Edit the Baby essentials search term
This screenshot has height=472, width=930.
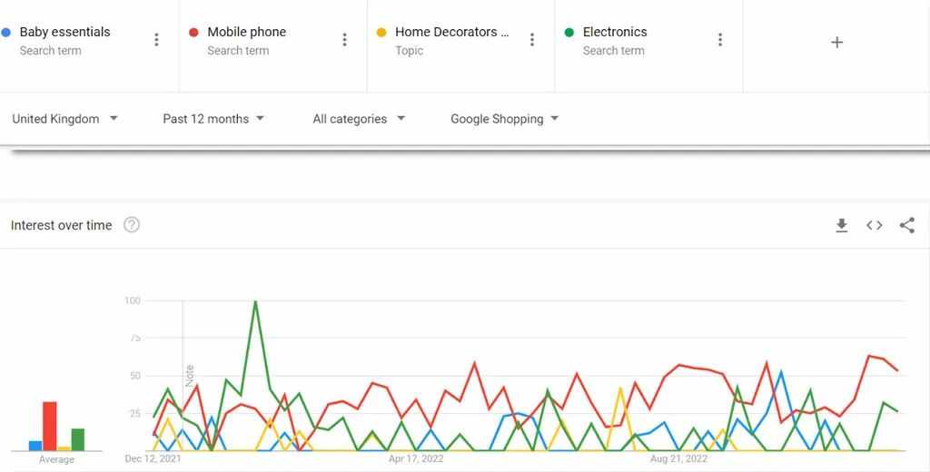(x=64, y=32)
